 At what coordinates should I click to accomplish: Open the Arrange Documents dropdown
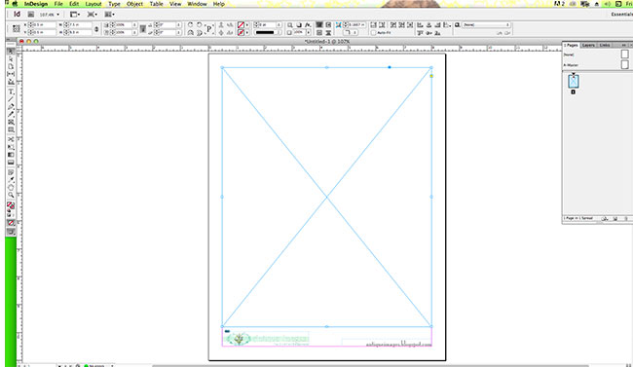tap(110, 15)
